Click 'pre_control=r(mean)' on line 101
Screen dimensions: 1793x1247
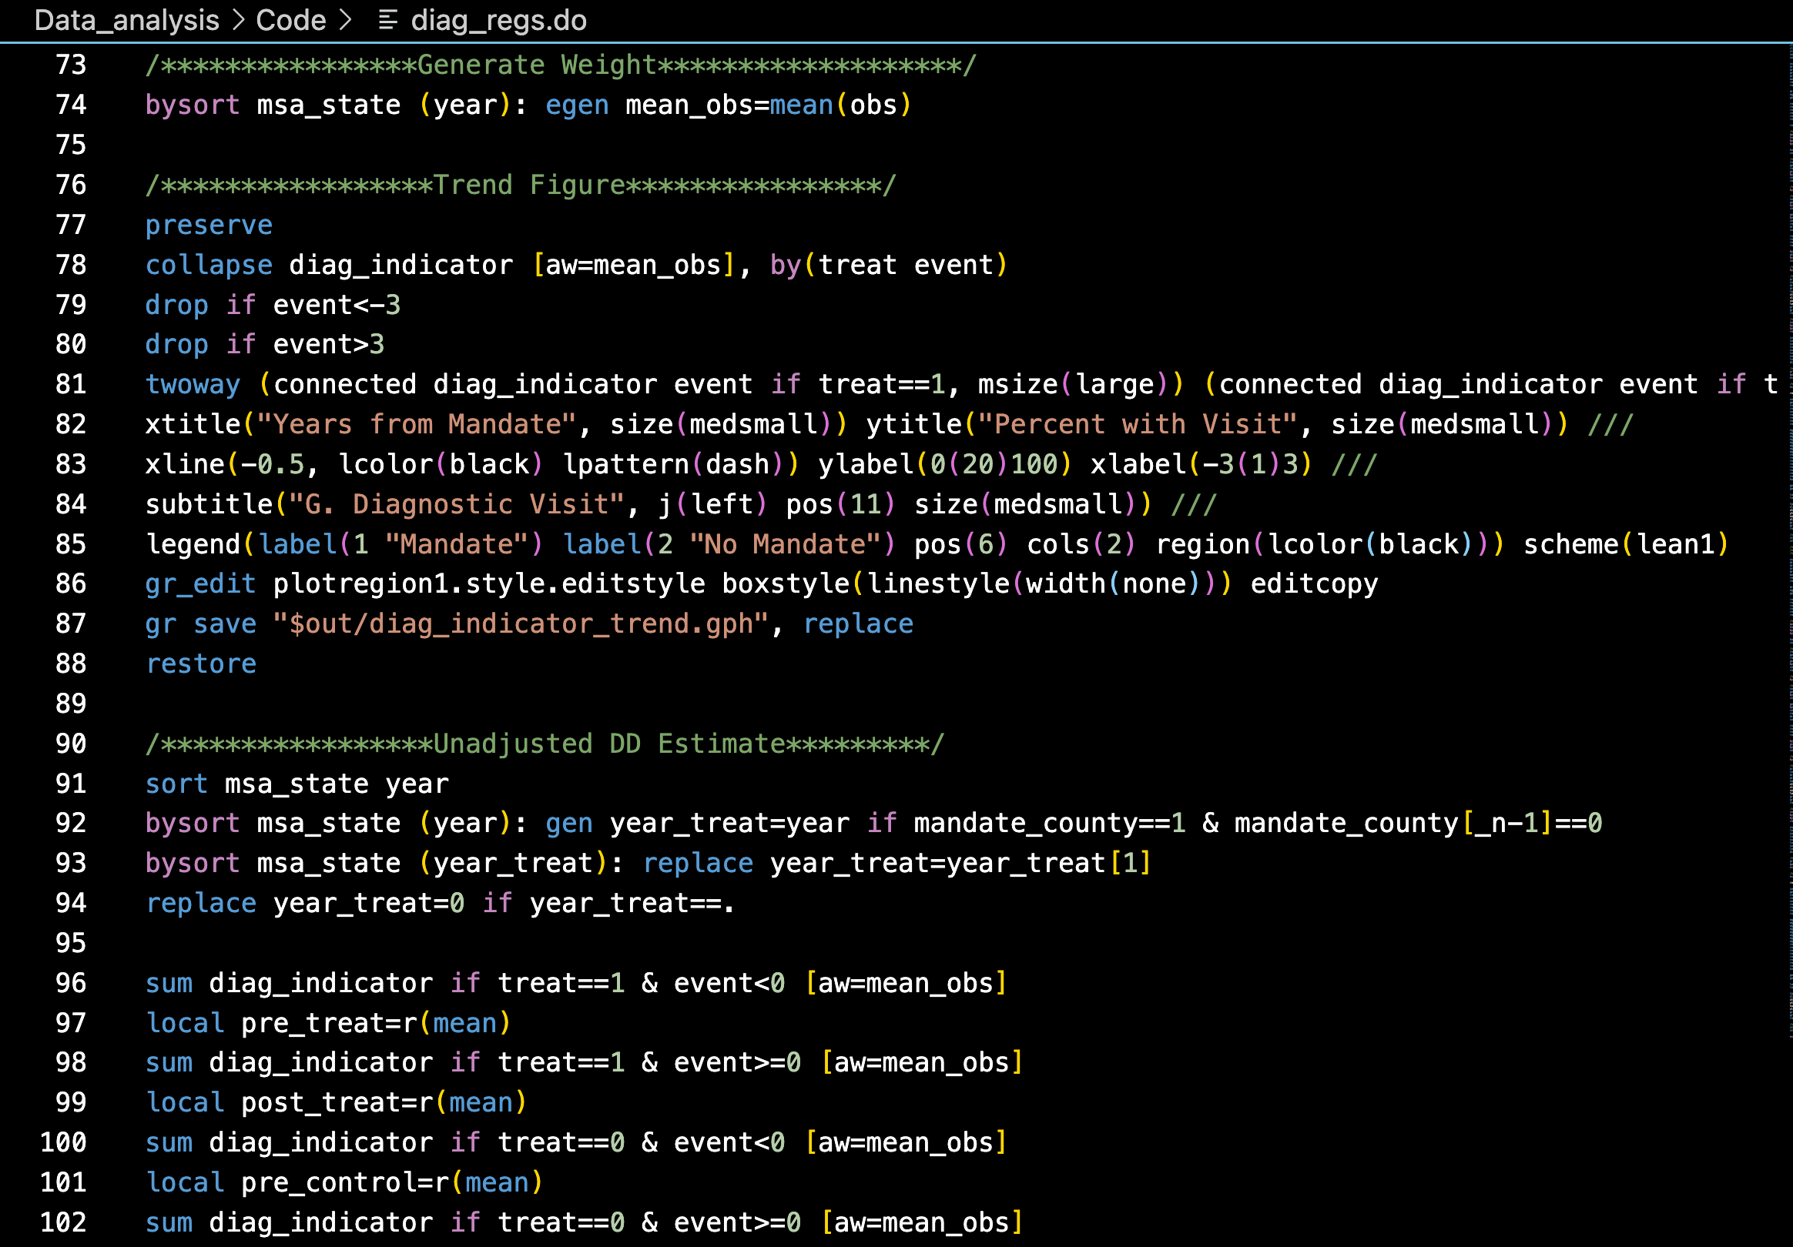[392, 1182]
